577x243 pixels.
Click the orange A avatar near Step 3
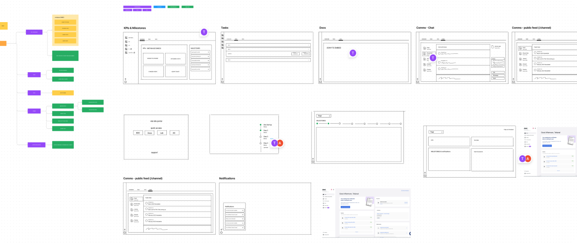point(280,143)
